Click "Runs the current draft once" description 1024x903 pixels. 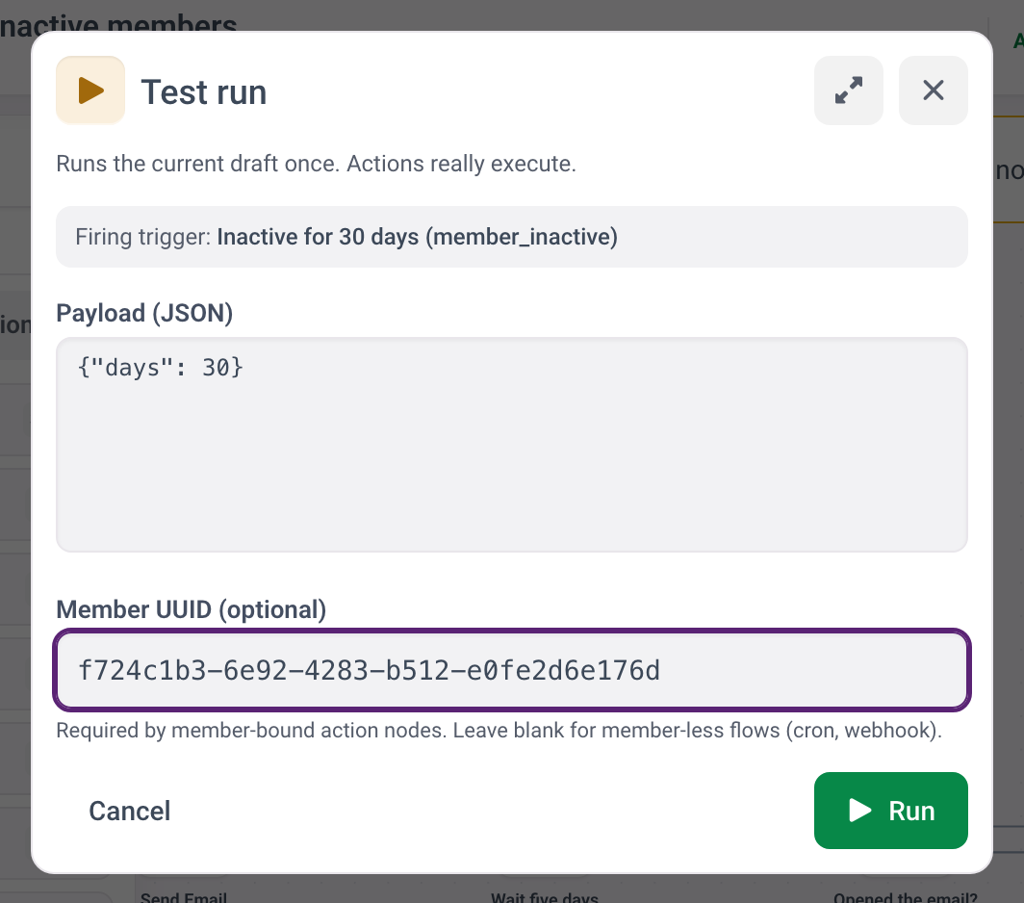coord(316,164)
